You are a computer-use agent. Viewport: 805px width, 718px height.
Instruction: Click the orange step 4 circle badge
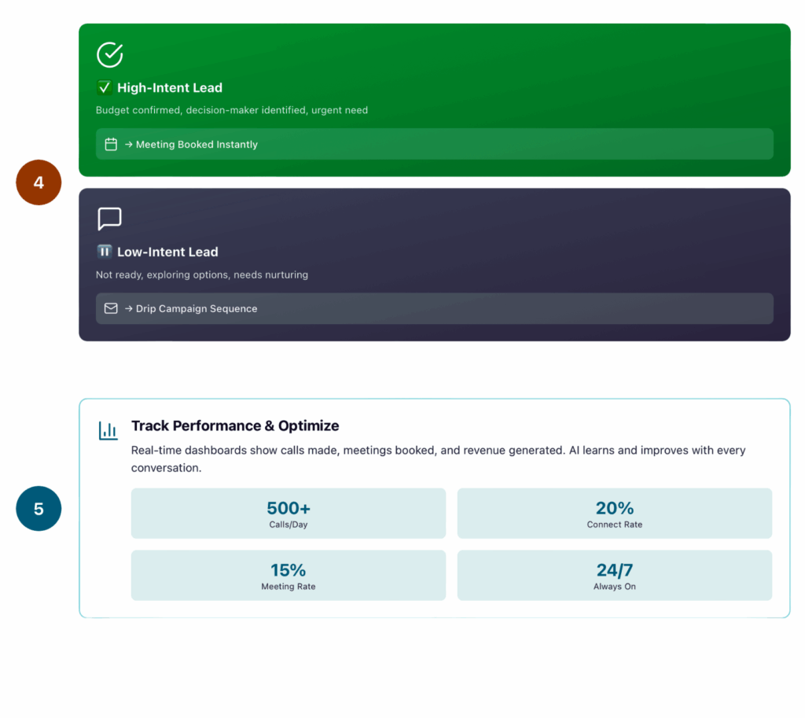pos(39,182)
